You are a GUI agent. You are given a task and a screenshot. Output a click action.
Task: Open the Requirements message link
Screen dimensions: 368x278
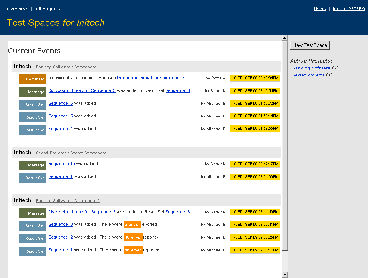(61, 164)
